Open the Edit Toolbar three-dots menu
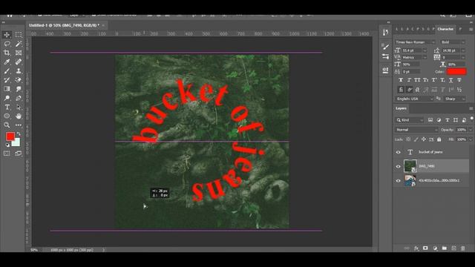 point(19,125)
